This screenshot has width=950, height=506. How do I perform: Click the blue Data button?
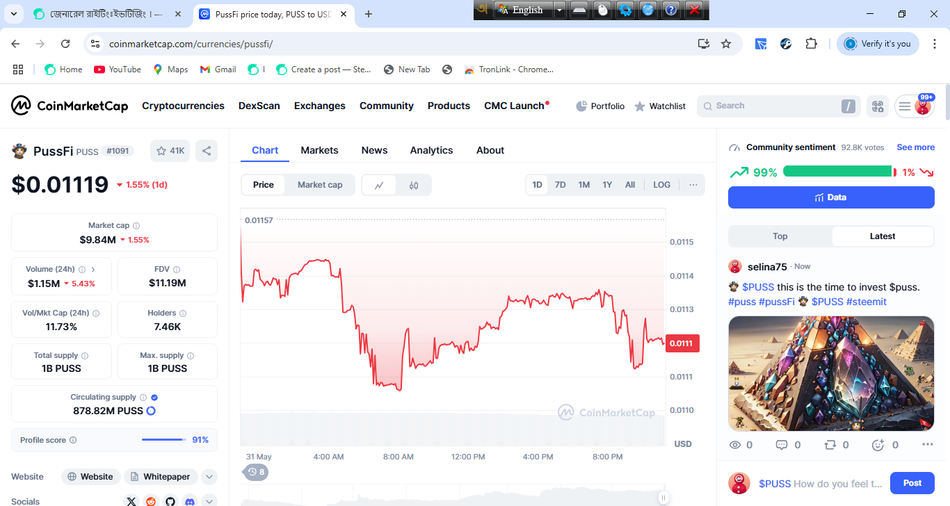[831, 197]
